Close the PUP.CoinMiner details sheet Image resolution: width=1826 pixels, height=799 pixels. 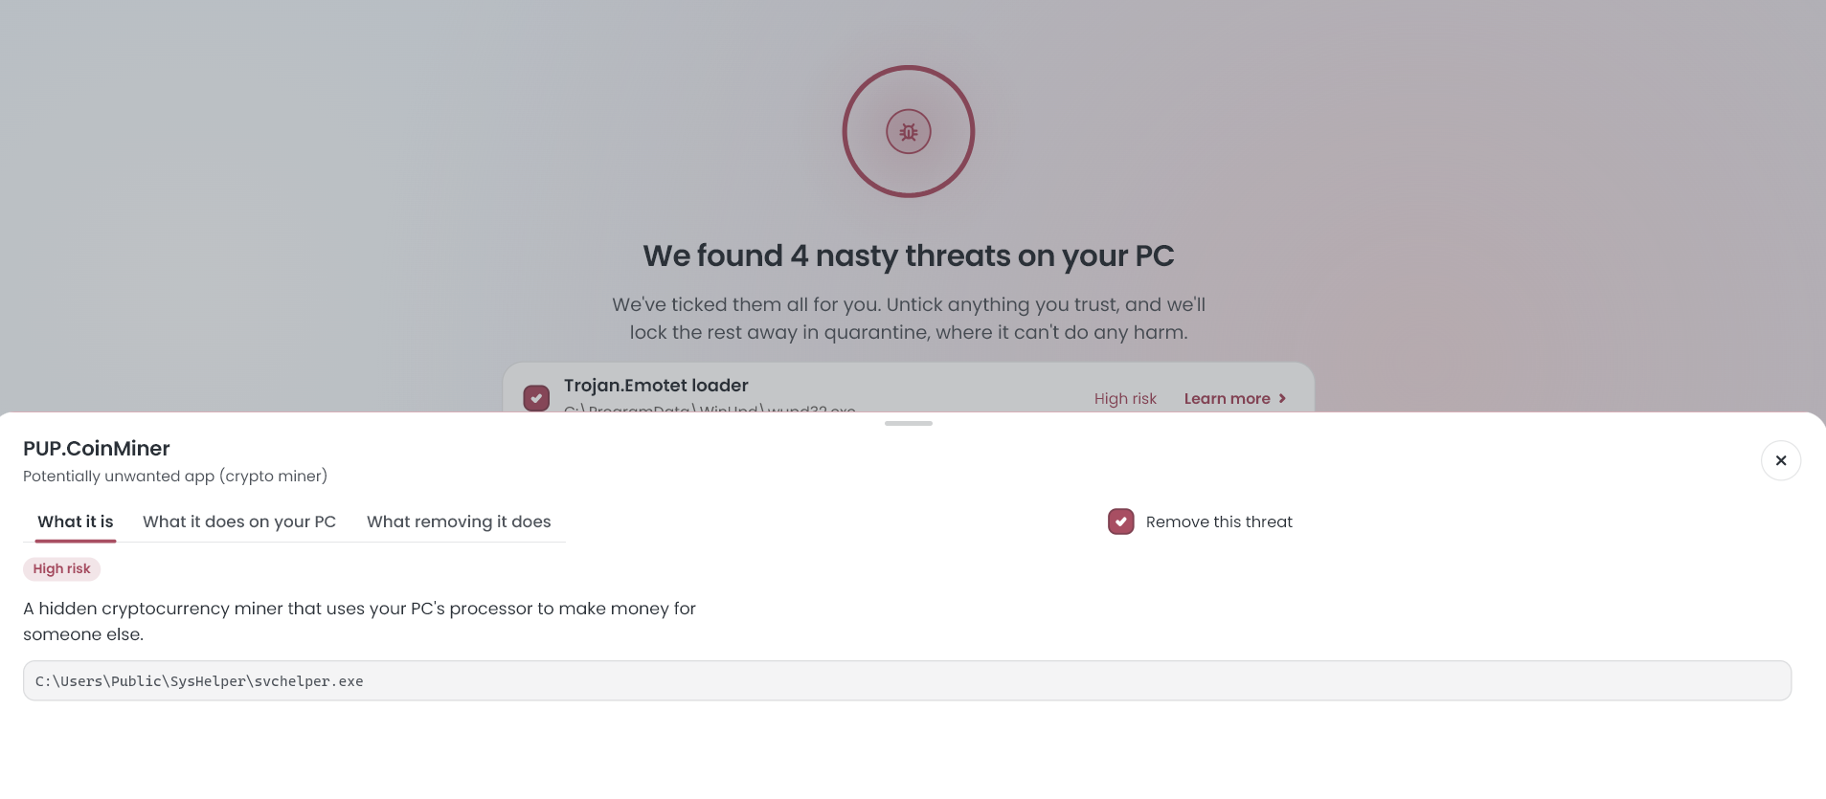[1780, 460]
